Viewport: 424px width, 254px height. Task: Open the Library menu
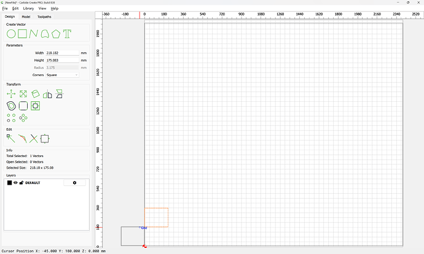pos(28,9)
